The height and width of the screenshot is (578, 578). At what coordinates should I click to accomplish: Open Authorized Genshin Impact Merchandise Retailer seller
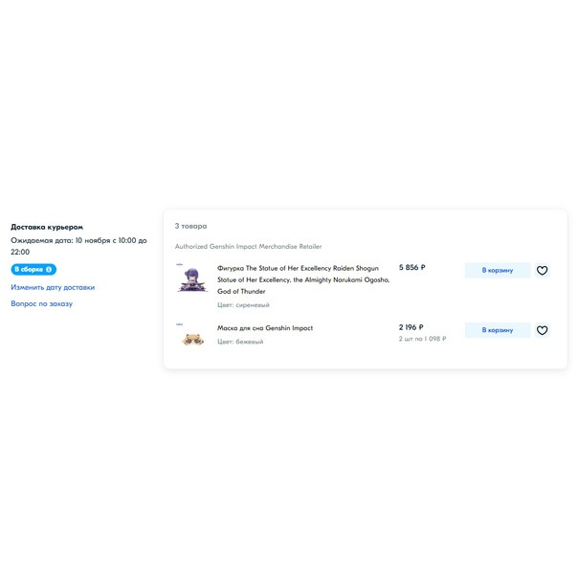click(248, 247)
